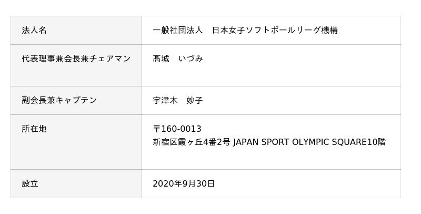
Task: Click the surname 宇津木
Action: point(165,100)
